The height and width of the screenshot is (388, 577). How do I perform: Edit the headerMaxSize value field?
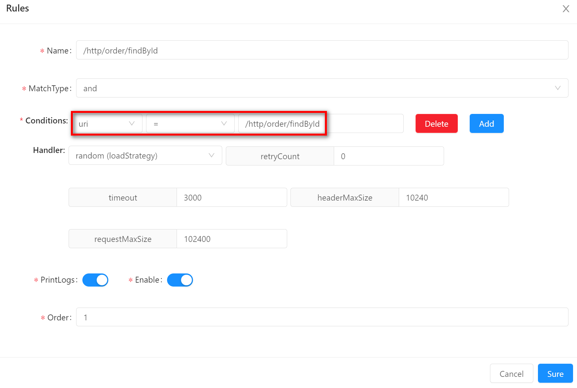tap(453, 198)
